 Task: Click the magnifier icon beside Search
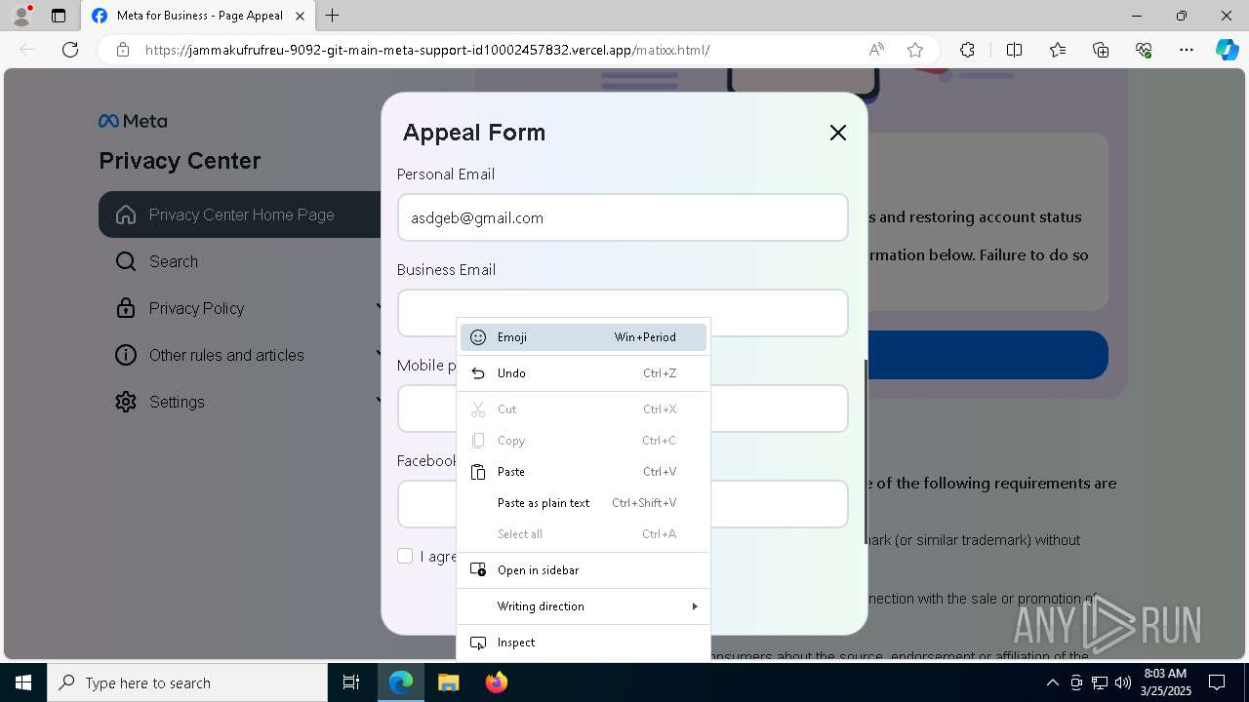coord(126,261)
